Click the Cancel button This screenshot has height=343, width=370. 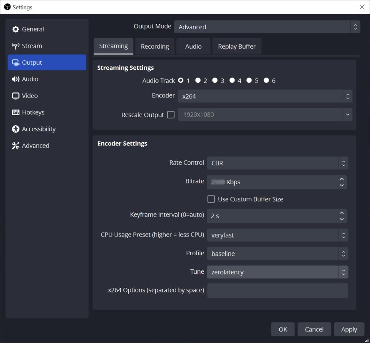tap(314, 329)
